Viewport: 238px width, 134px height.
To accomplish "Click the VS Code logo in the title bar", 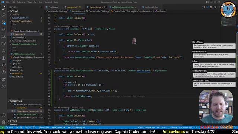I will tap(3, 2).
